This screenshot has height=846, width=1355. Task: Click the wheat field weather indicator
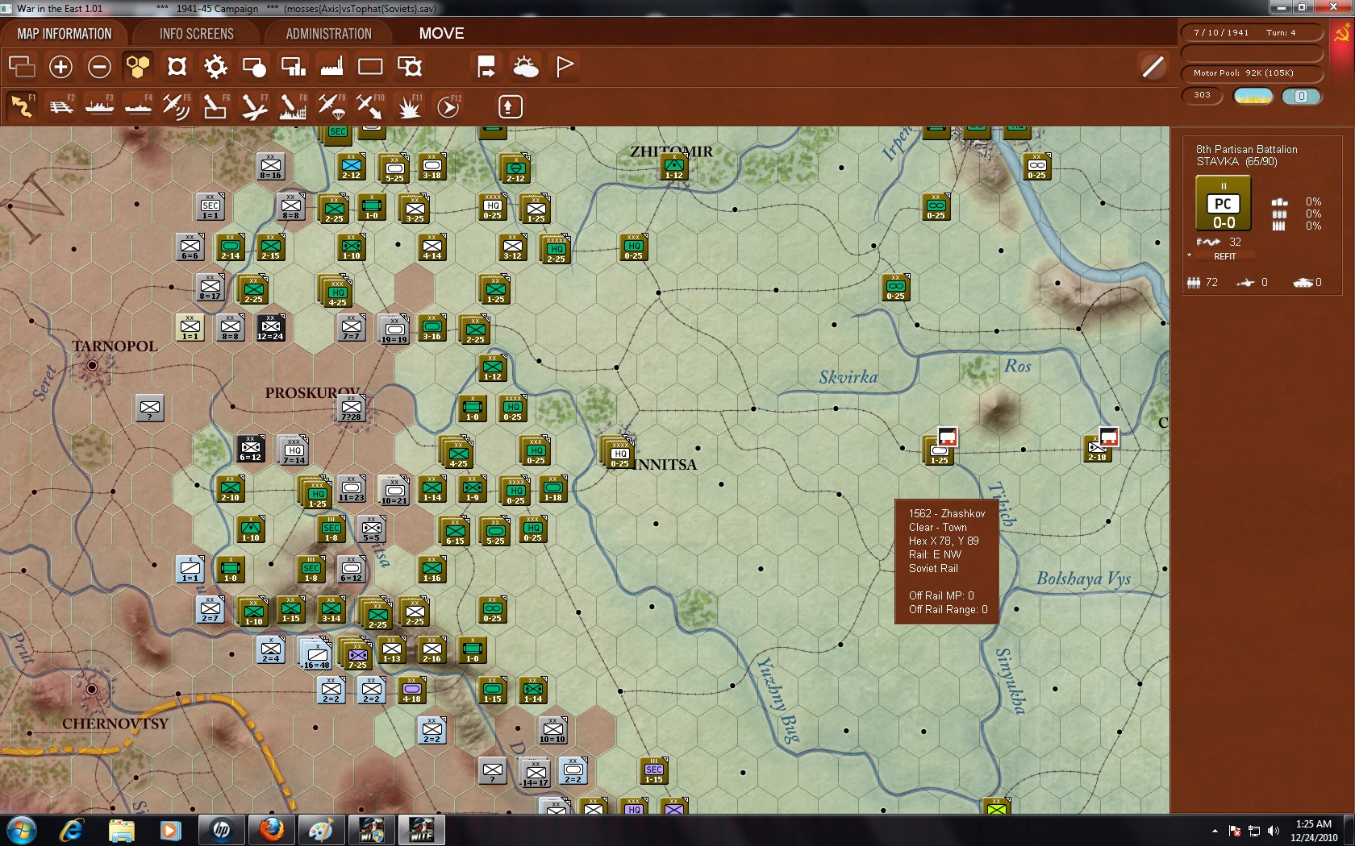click(x=1253, y=97)
